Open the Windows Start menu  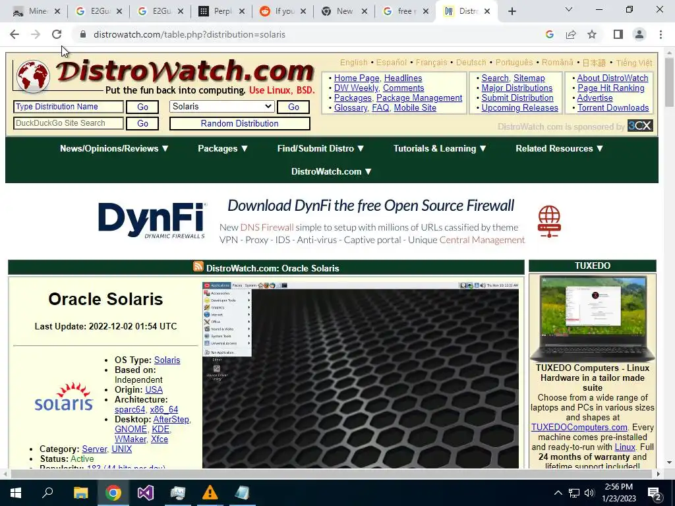[16, 493]
